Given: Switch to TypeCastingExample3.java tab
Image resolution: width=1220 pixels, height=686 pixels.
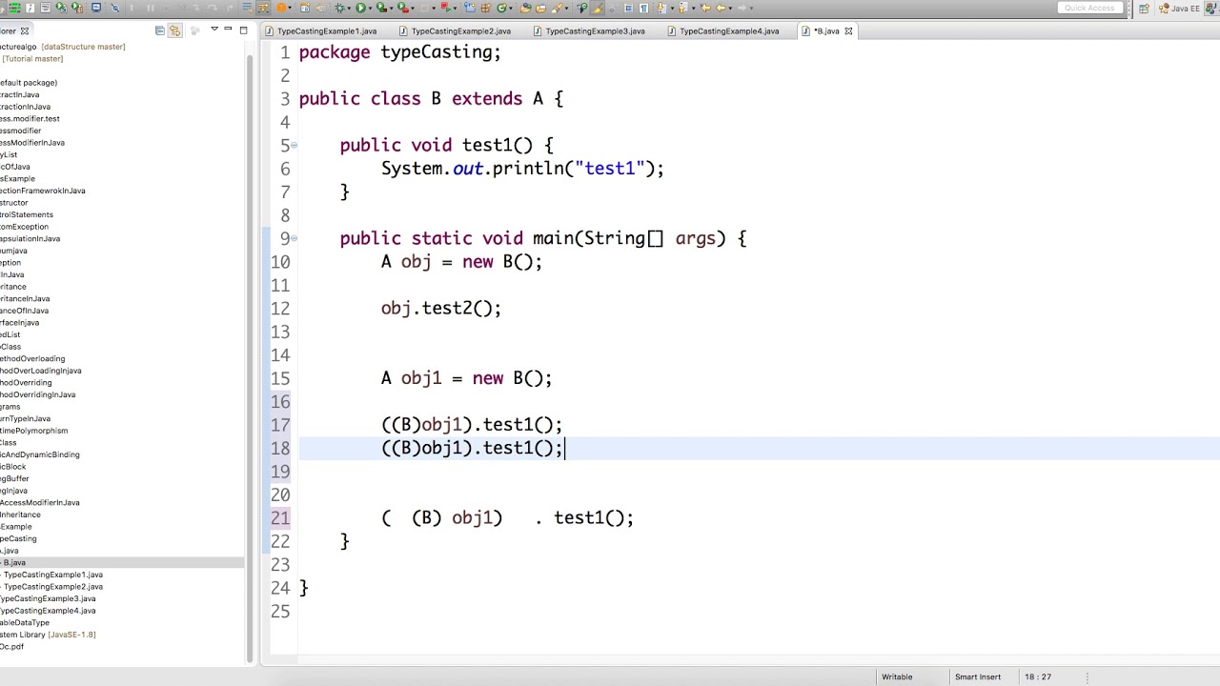Looking at the screenshot, I should tap(589, 30).
